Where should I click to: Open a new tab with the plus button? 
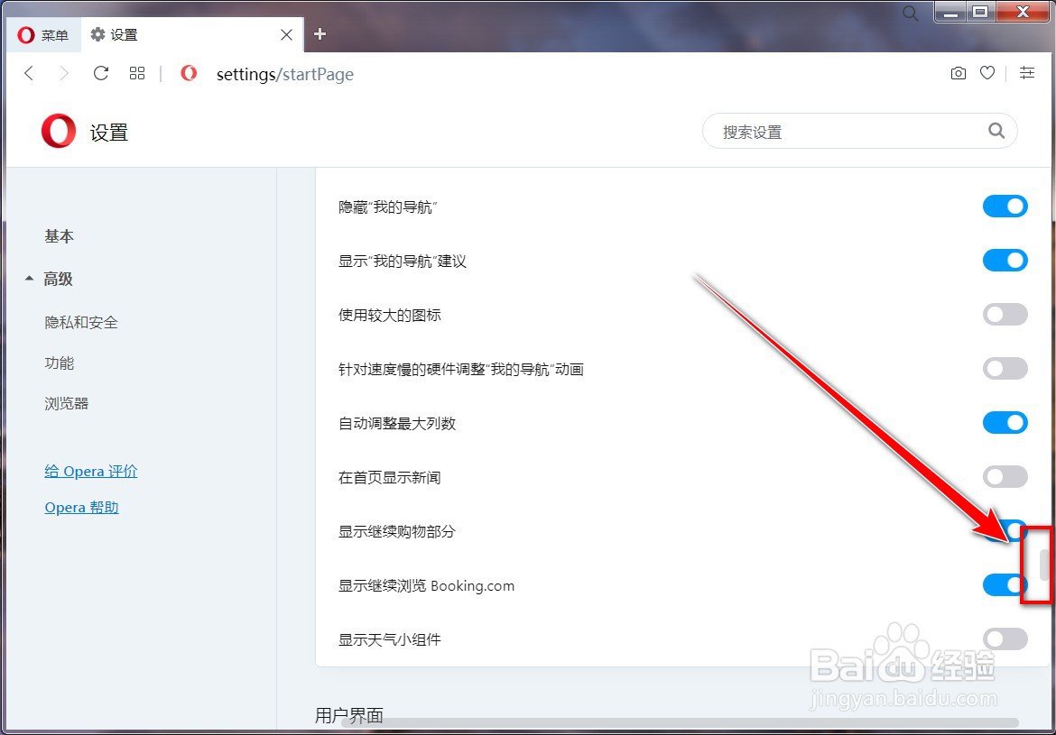point(320,34)
